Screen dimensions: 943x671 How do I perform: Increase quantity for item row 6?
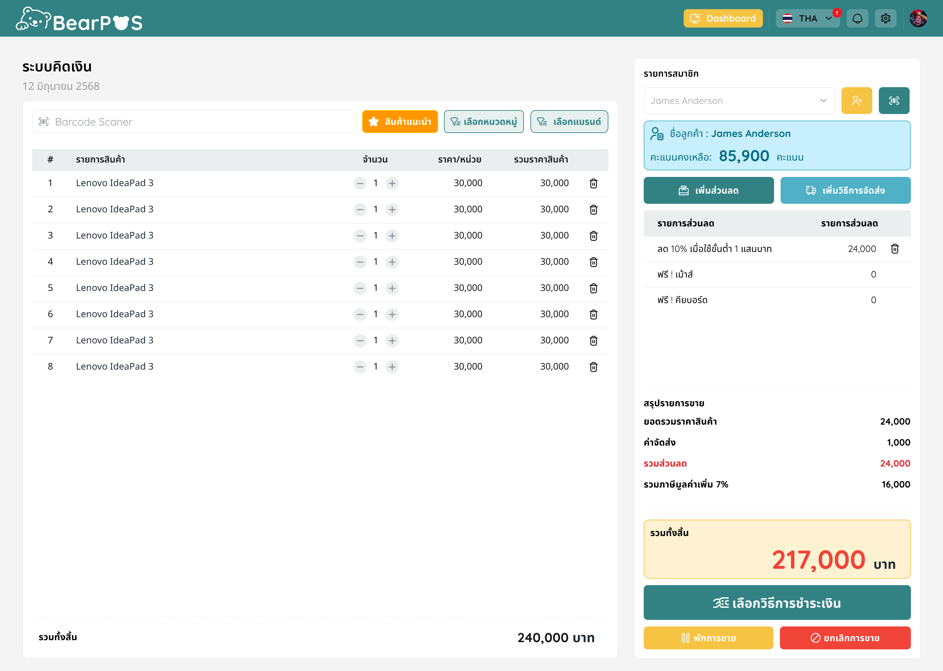pos(392,315)
